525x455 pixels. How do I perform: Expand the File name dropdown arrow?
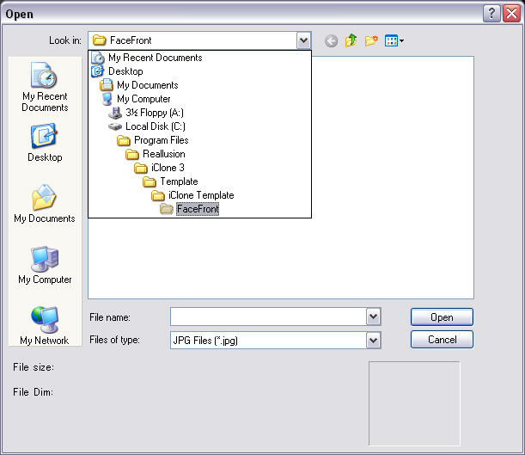373,317
